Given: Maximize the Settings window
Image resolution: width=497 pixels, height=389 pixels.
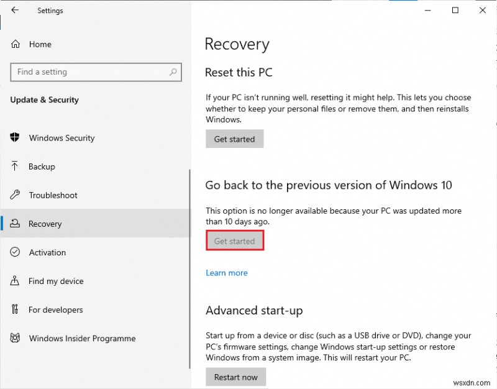Looking at the screenshot, I should (x=455, y=11).
